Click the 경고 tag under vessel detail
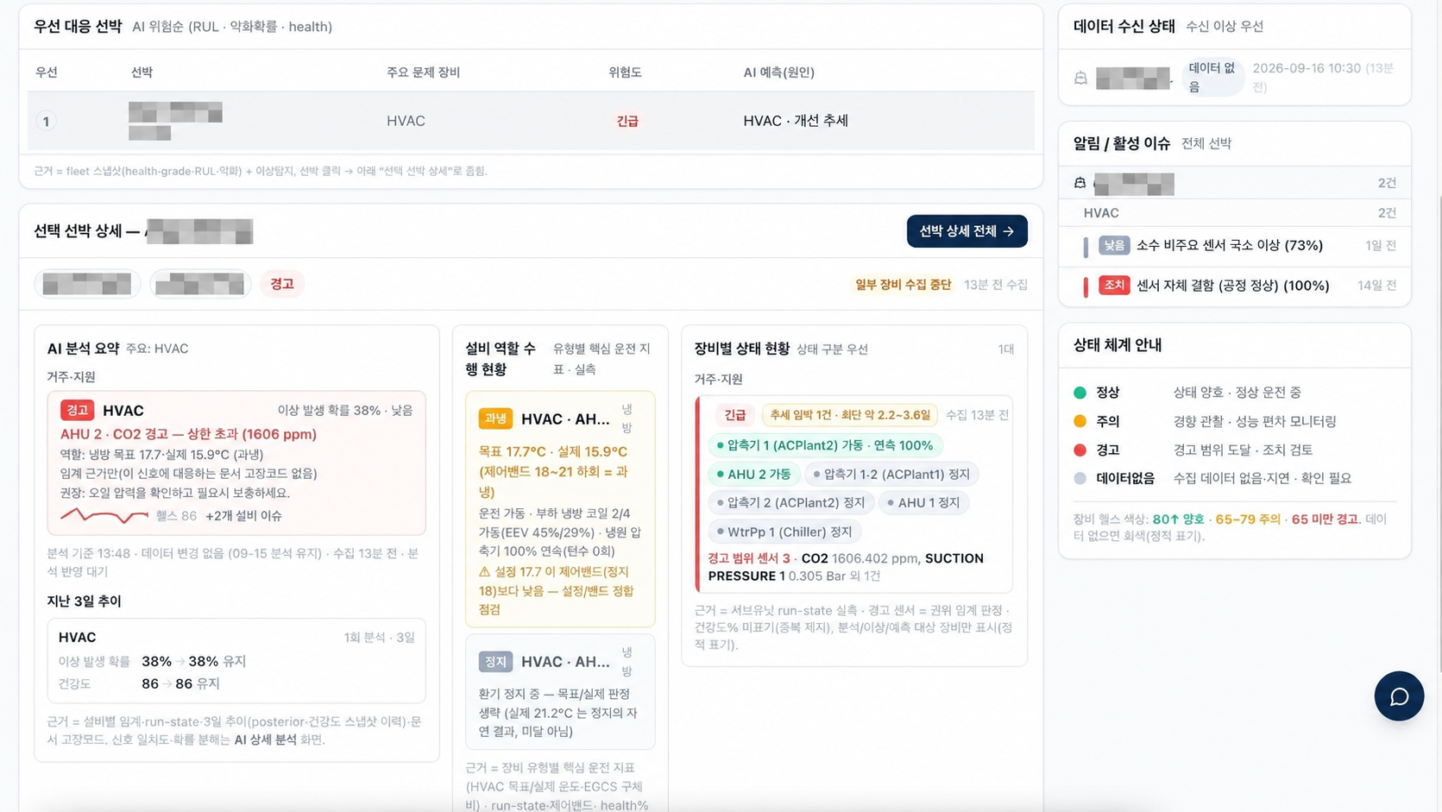 282,284
